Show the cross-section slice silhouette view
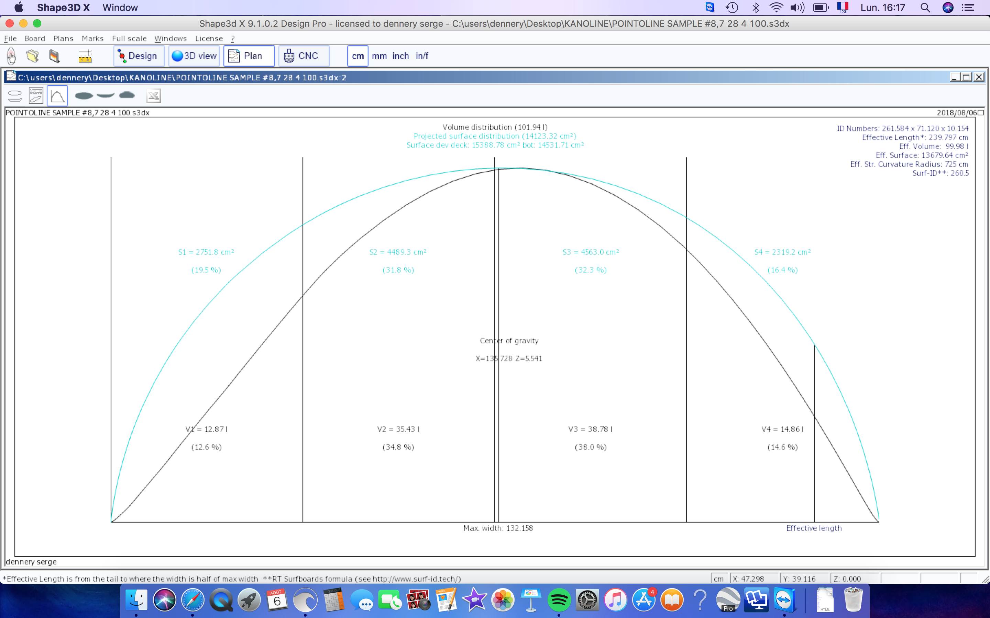Screen dimensions: 990x618 [127, 95]
